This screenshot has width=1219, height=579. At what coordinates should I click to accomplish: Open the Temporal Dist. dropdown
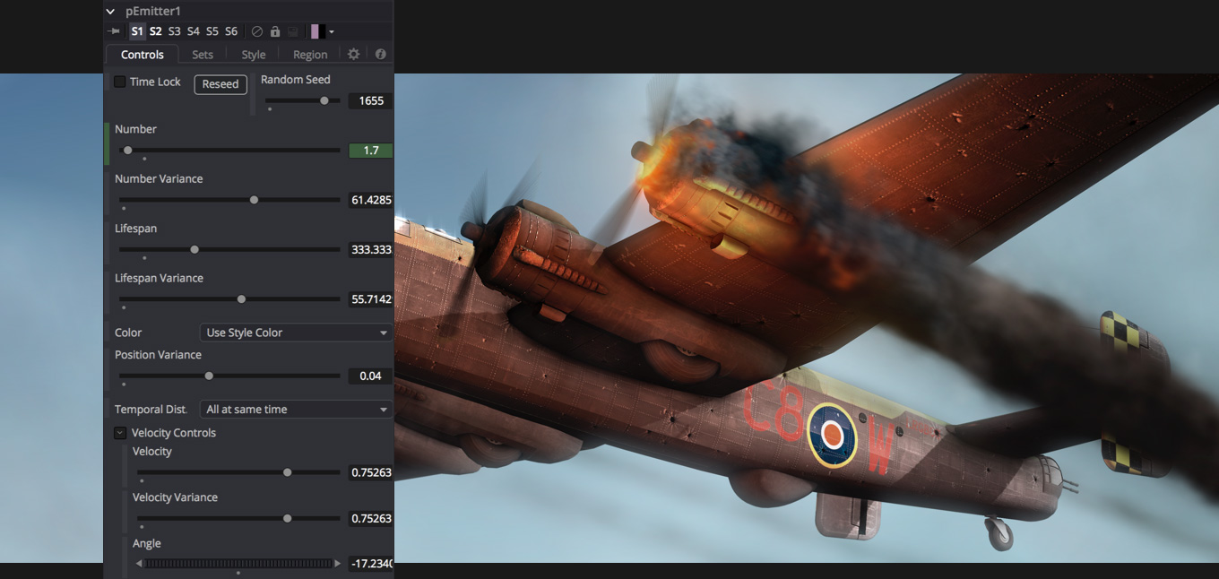[296, 410]
